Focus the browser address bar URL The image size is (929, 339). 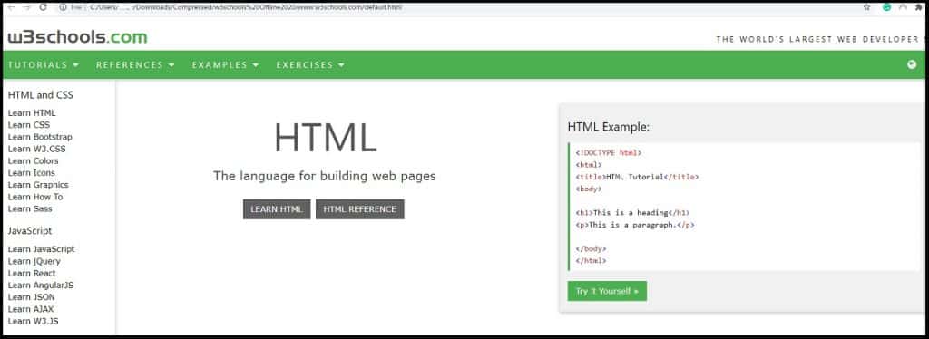click(245, 7)
